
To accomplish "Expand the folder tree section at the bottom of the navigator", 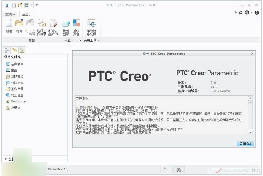I will 6,159.
